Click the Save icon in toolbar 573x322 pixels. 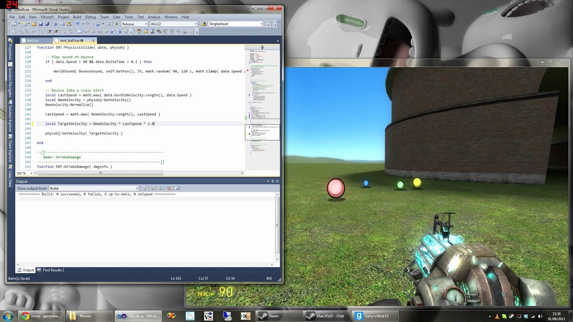[x=41, y=24]
